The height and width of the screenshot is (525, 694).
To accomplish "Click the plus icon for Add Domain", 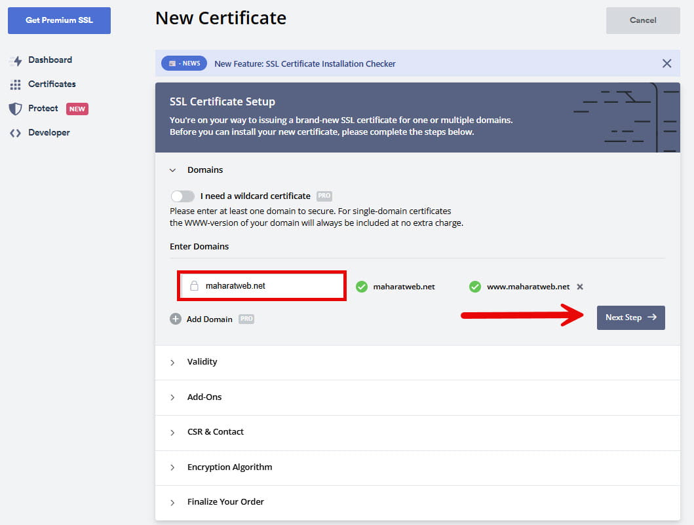I will (x=176, y=319).
